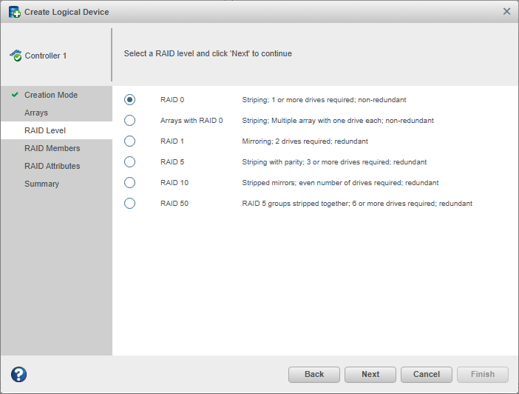Select the RAID 0 radio button
Viewport: 519px width, 394px height.
(130, 99)
